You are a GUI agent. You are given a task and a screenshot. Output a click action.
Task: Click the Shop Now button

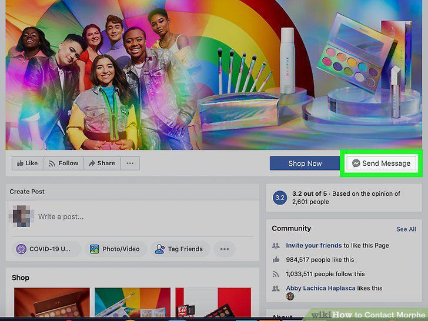(x=305, y=163)
